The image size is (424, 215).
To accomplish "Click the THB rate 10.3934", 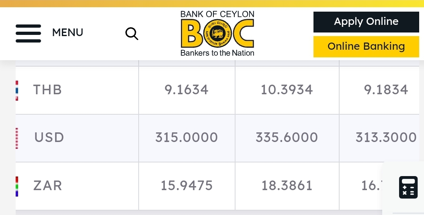I will coord(287,89).
